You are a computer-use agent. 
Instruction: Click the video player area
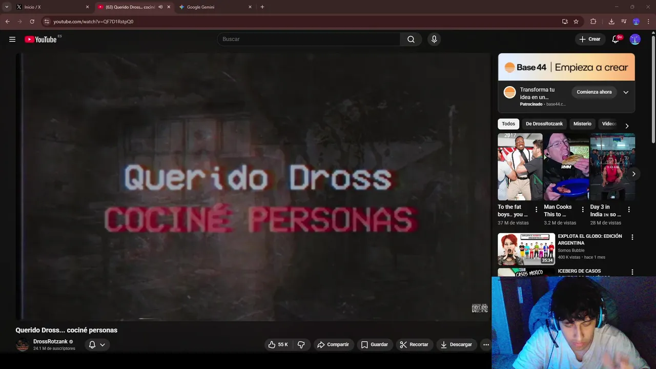[253, 187]
